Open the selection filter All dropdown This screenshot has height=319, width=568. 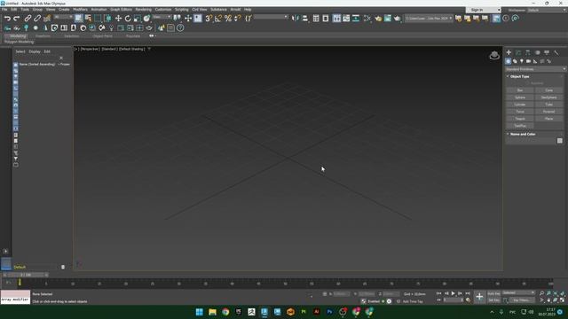click(x=63, y=17)
